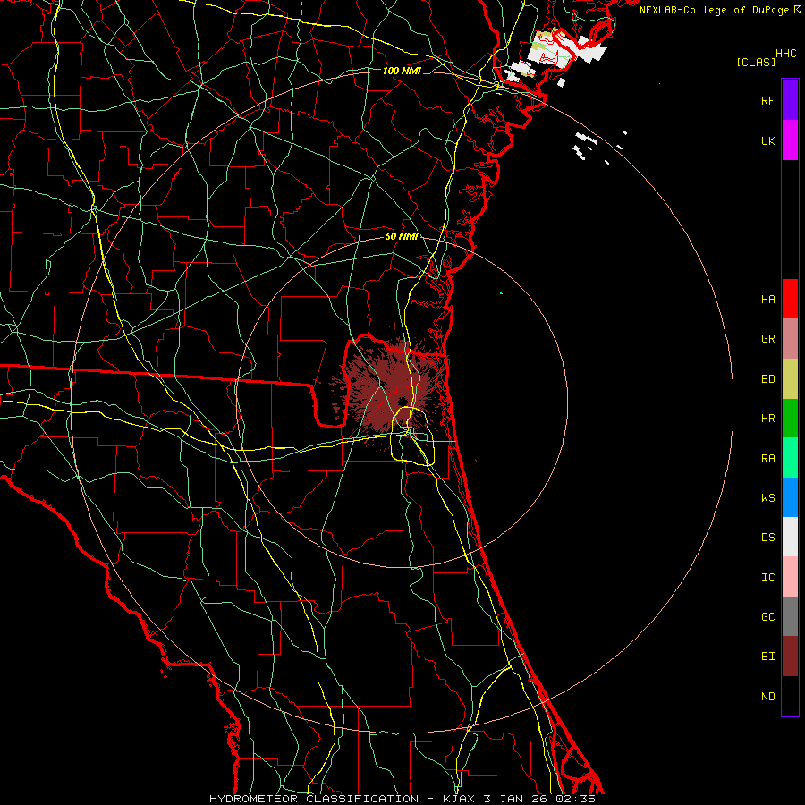Image resolution: width=805 pixels, height=805 pixels.
Task: Click the BD olive-yellow legend swatch
Action: click(x=790, y=379)
